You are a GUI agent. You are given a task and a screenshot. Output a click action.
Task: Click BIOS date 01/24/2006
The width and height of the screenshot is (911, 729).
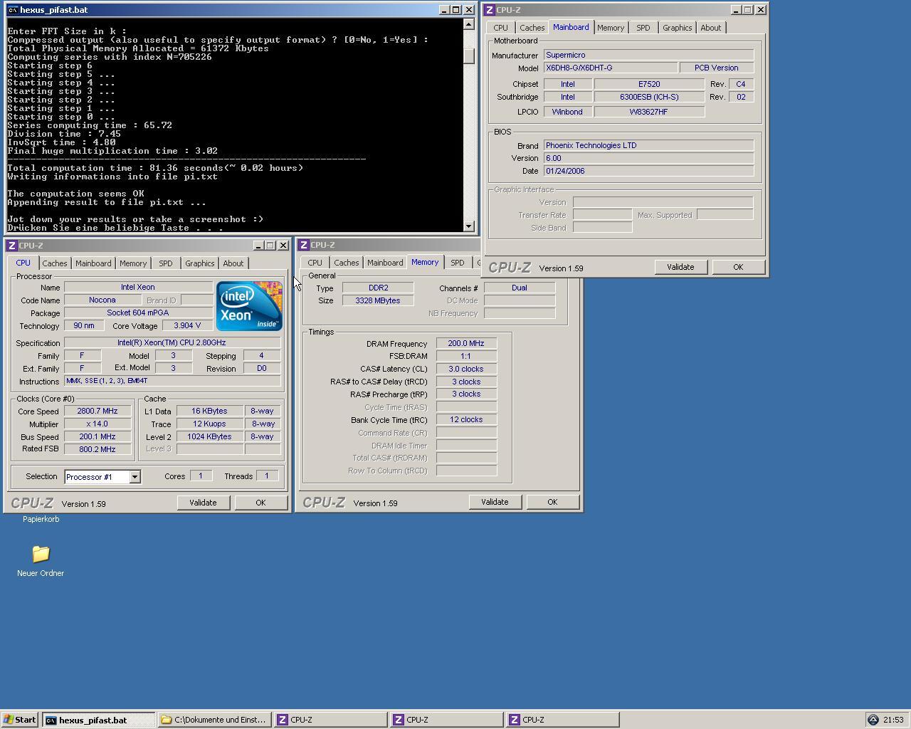coord(648,171)
